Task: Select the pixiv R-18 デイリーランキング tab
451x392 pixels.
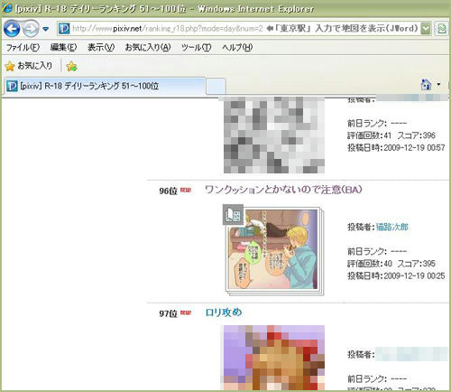Action: (105, 86)
